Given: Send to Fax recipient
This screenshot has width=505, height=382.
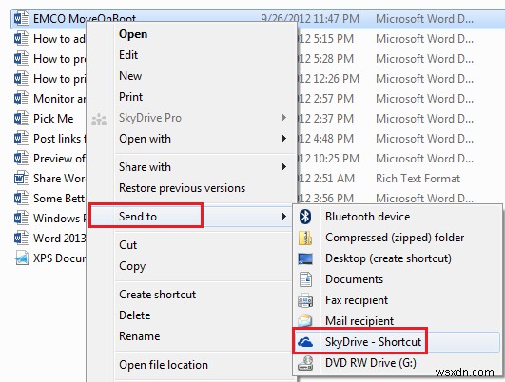Looking at the screenshot, I should tap(357, 300).
